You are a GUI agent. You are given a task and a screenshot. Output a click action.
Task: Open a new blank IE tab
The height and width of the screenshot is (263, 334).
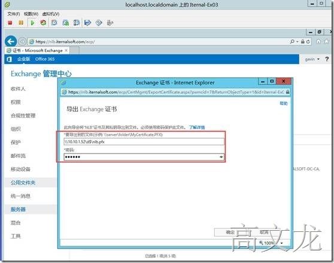pos(75,50)
